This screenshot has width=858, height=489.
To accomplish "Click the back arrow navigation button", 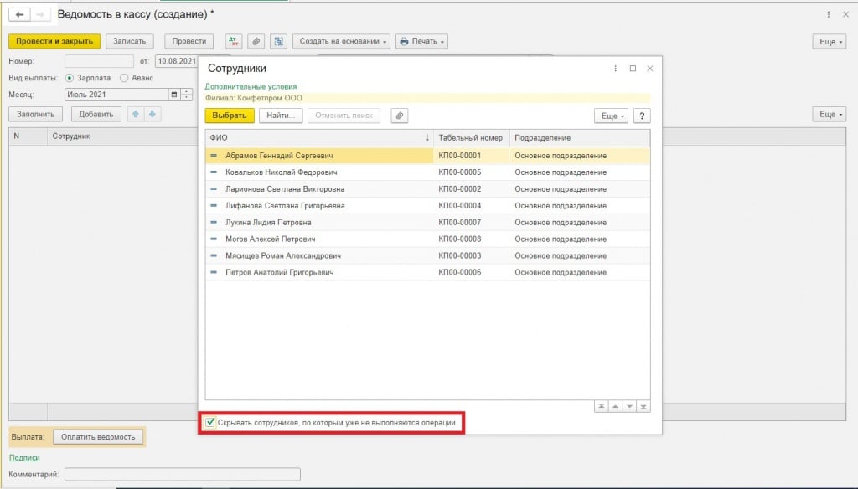I will 19,15.
